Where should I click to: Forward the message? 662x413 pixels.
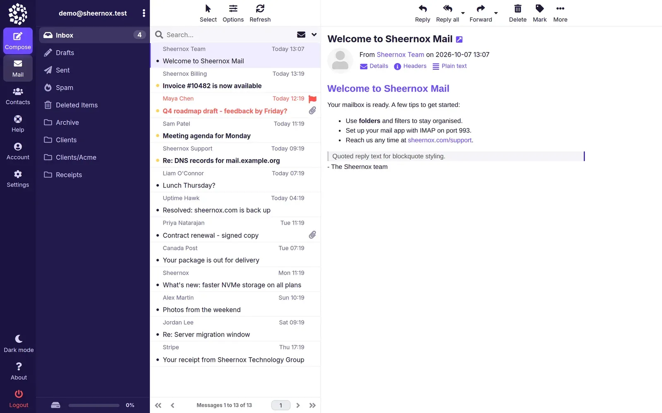coord(480,13)
